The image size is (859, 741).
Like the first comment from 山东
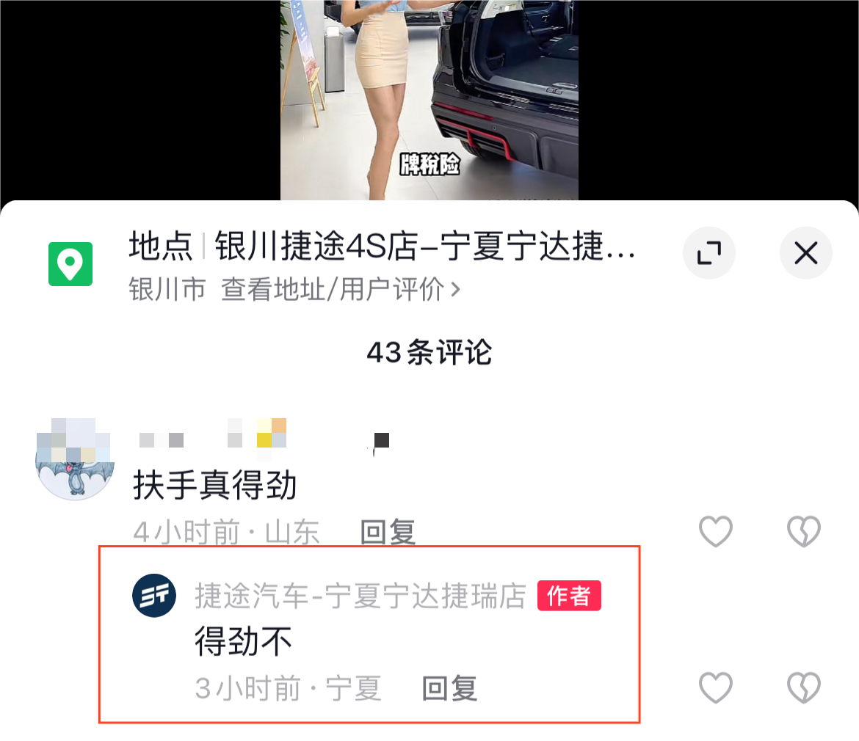(716, 531)
